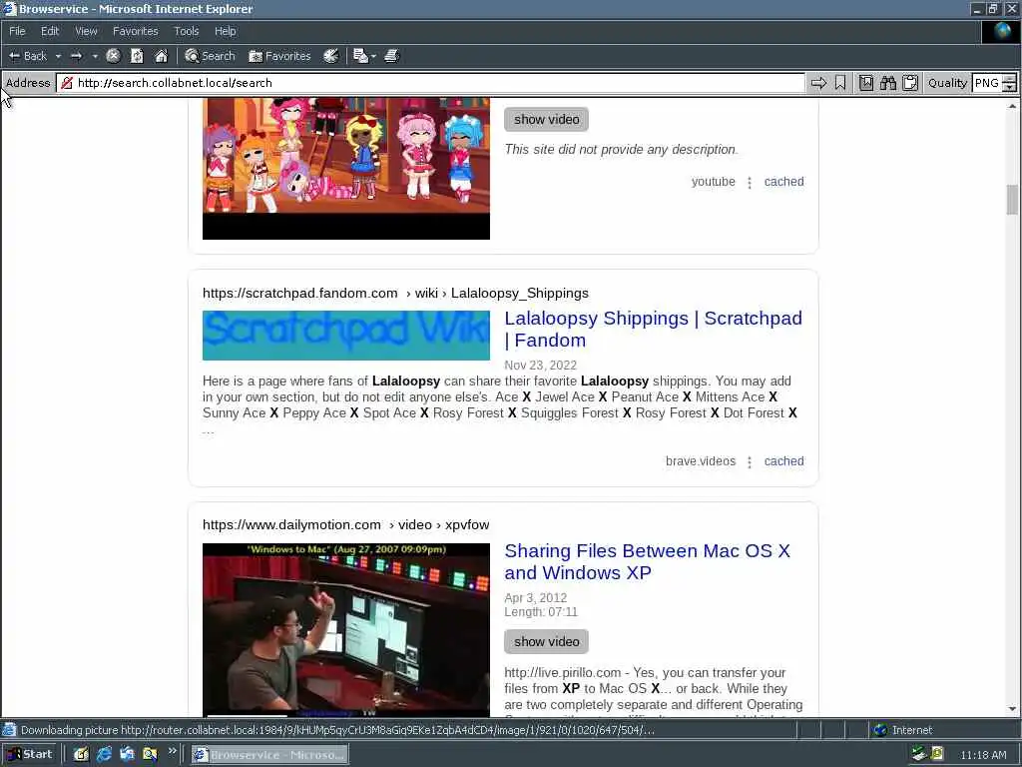Click the Forward arrow button
This screenshot has height=767, width=1022.
[x=76, y=56]
